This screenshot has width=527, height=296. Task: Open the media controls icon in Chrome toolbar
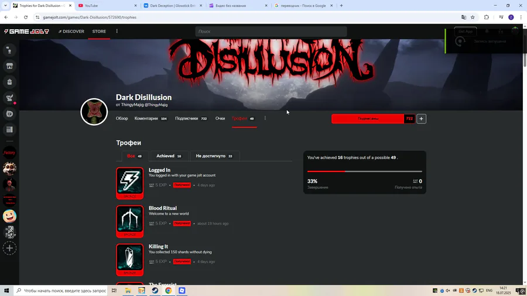[501, 17]
